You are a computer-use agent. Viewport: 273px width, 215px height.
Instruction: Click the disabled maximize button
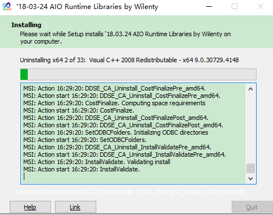(x=234, y=6)
